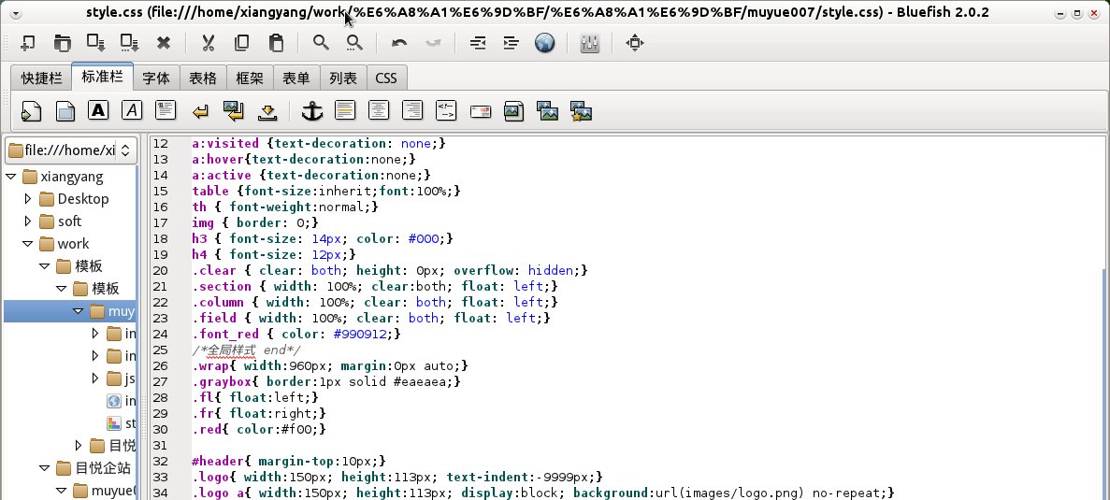Click the .font_red rule on line 24

pos(296,334)
